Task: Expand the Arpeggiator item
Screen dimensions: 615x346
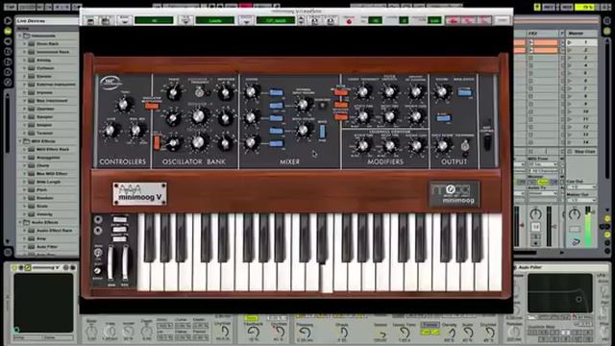Action: [x=25, y=158]
